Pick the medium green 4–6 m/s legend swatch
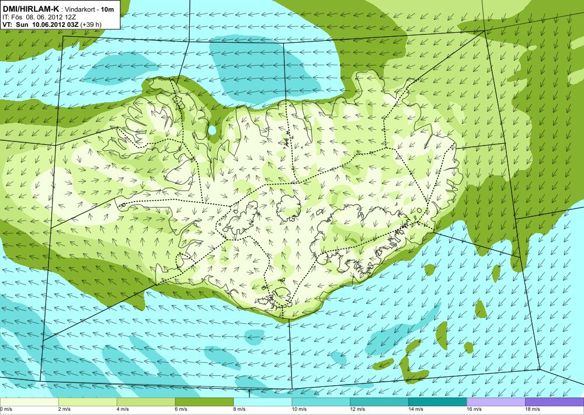Viewport: 584px width, 415px height. point(146,402)
